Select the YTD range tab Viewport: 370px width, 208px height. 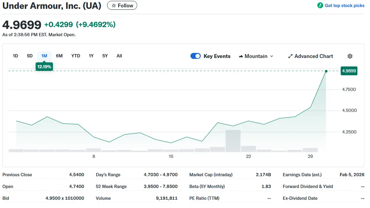tap(76, 56)
